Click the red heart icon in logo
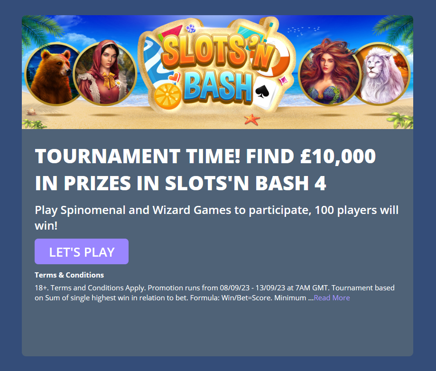The width and height of the screenshot is (436, 371). [x=174, y=78]
